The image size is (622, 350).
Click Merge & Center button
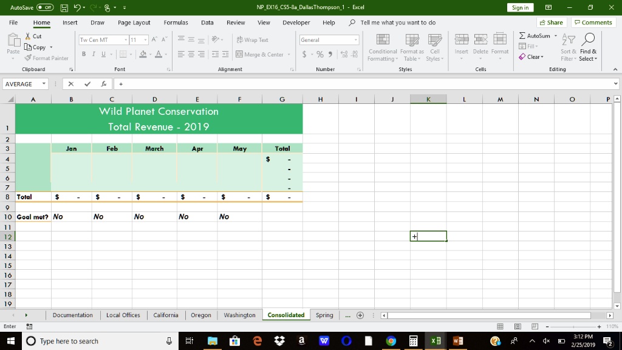click(260, 54)
